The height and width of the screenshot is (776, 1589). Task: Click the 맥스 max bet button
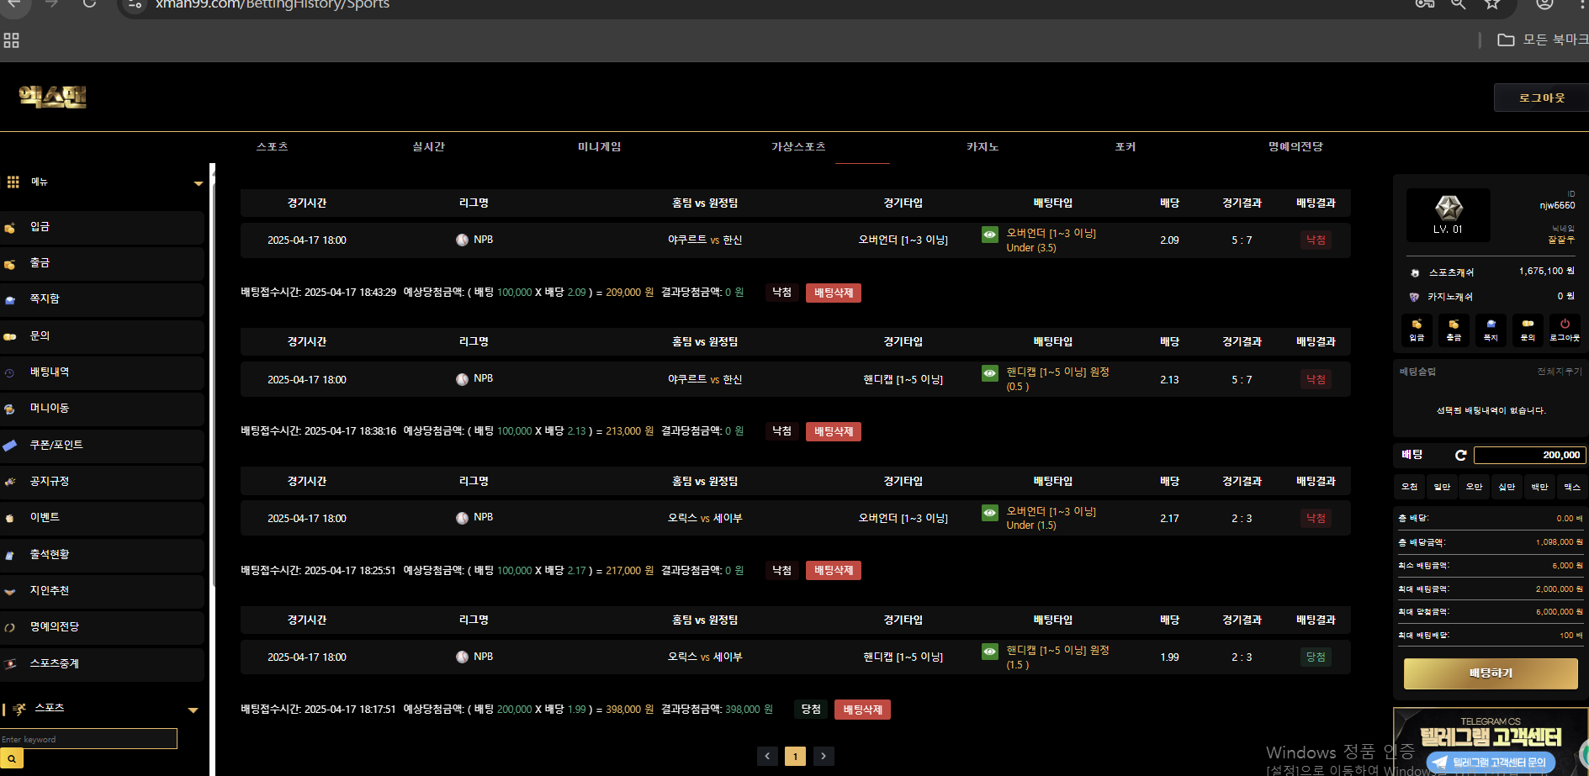[x=1571, y=487]
